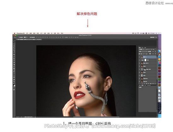
Task: Select the Move tool in the toolbox
Action: click(x=14, y=42)
